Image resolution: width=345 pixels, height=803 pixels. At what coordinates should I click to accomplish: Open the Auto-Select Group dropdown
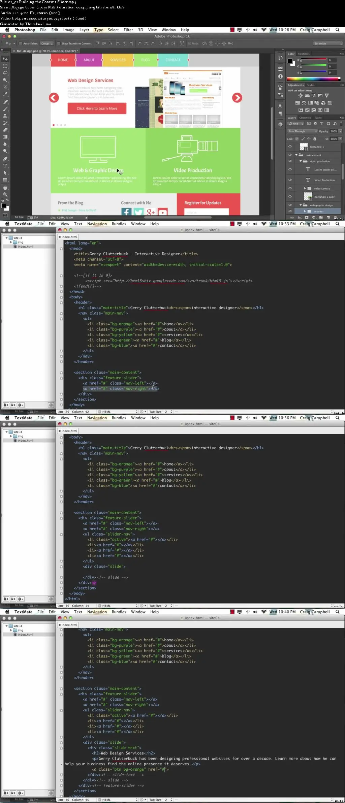pyautogui.click(x=47, y=43)
